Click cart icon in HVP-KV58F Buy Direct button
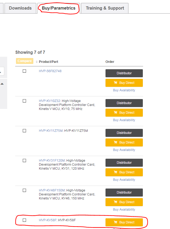This screenshot has width=170, height=229. 116,222
